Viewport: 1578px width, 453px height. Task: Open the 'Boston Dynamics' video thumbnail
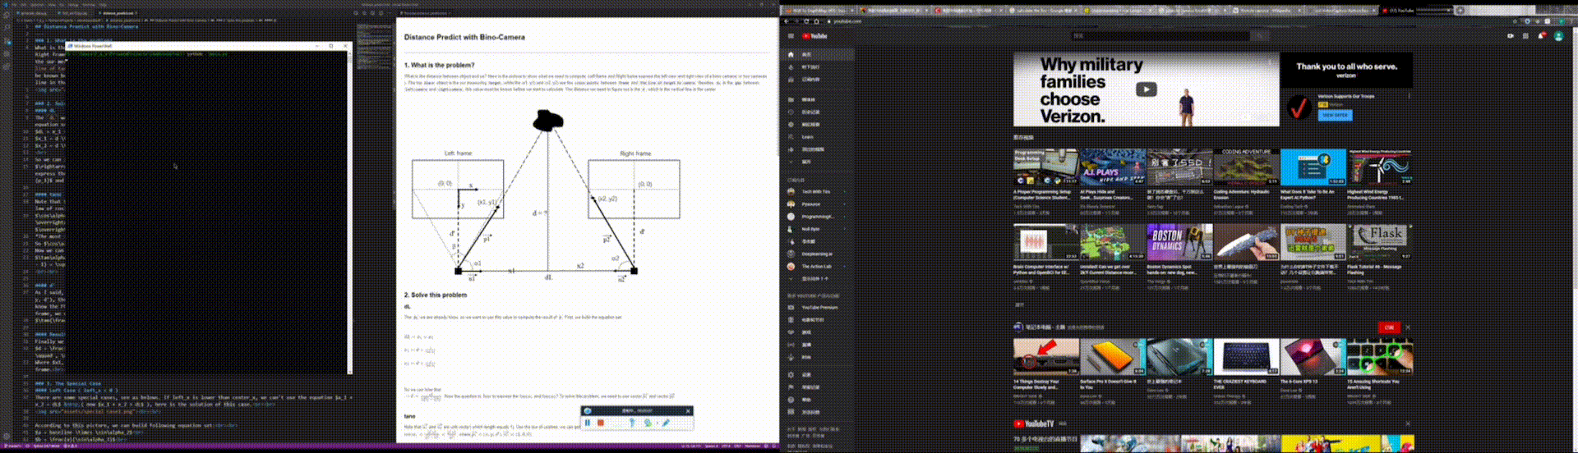click(x=1179, y=242)
